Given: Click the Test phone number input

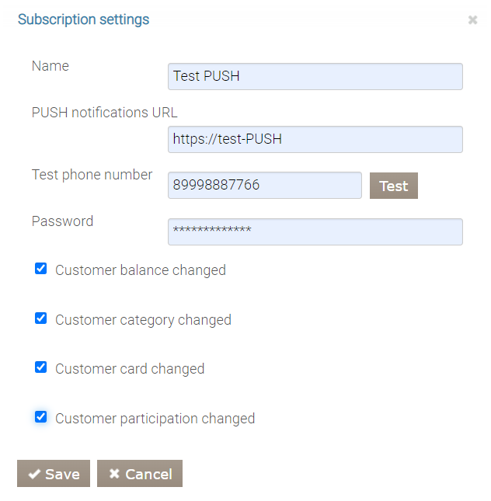Looking at the screenshot, I should (x=264, y=186).
